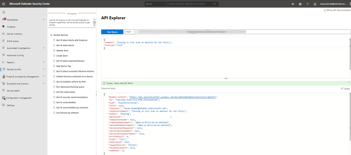Open help with the question mark icon
The width and height of the screenshot is (351, 155).
(308, 4)
